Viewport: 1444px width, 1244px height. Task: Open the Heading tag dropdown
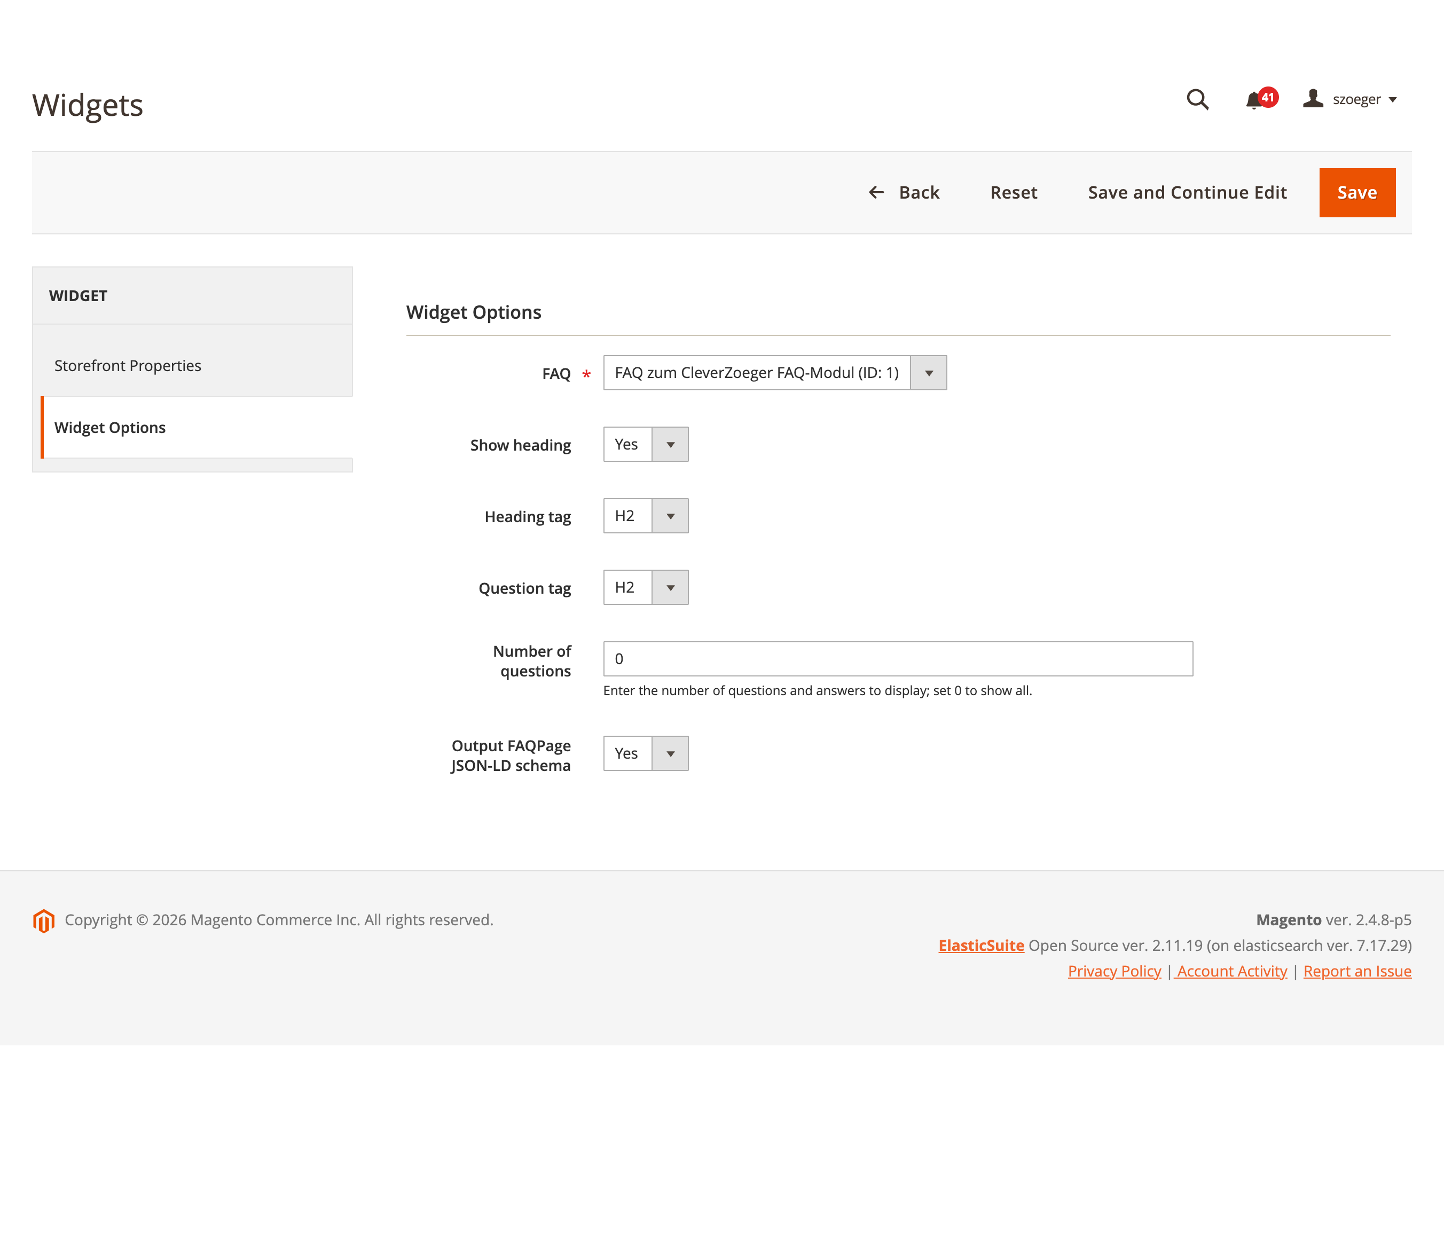646,516
